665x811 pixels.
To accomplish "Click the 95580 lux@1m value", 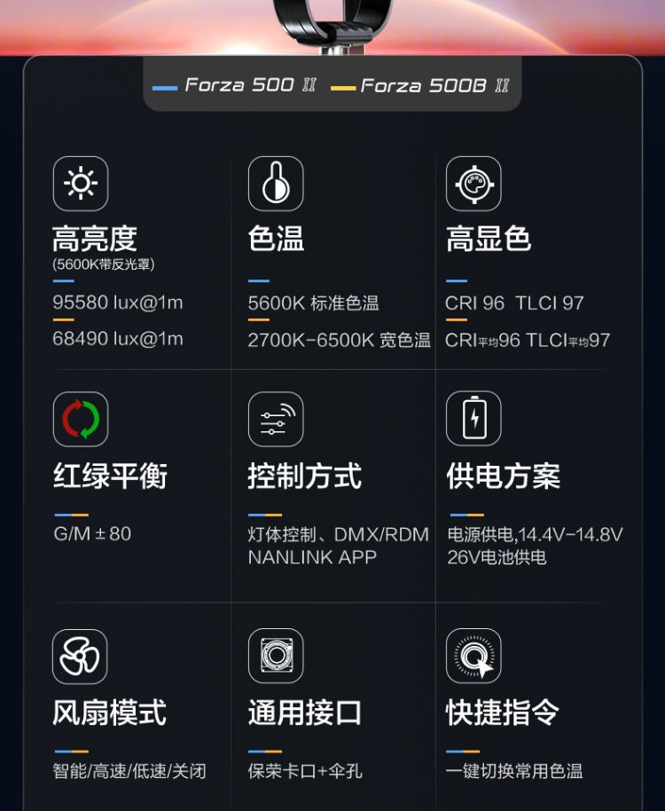I will [118, 303].
